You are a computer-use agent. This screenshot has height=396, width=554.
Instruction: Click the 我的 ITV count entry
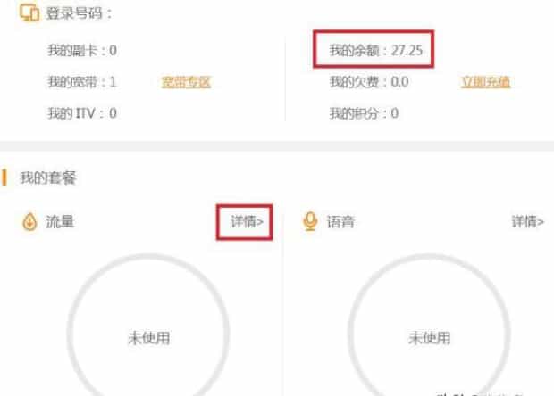(x=82, y=113)
